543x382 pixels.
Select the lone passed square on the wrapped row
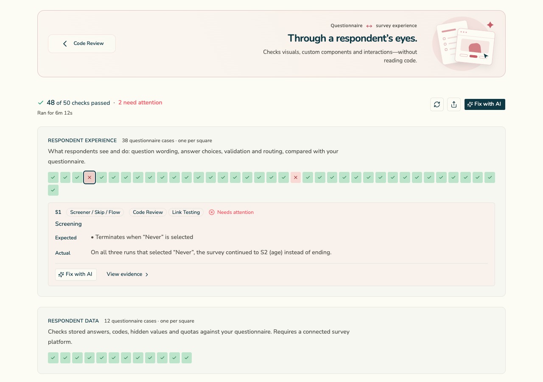(53, 190)
